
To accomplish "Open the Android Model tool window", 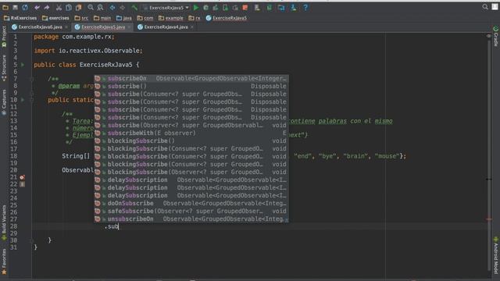I will (496, 255).
